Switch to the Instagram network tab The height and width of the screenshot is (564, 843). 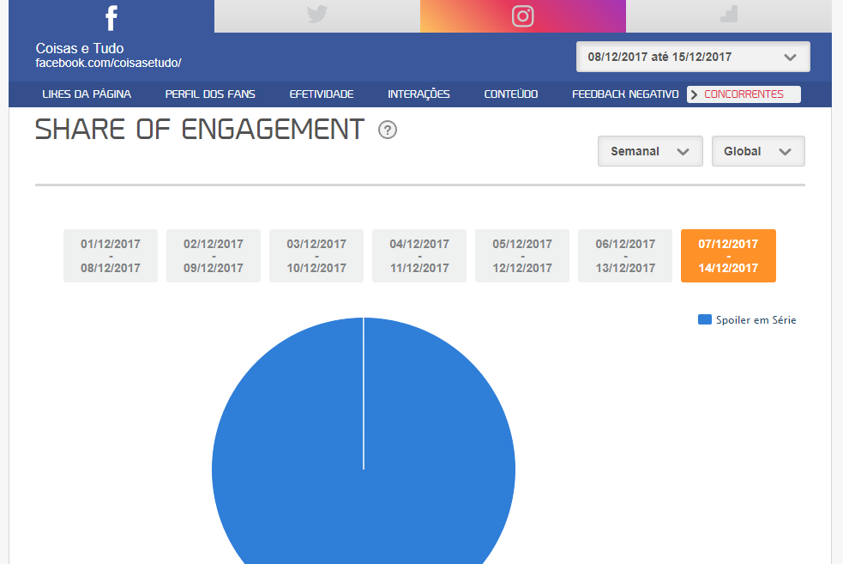523,16
